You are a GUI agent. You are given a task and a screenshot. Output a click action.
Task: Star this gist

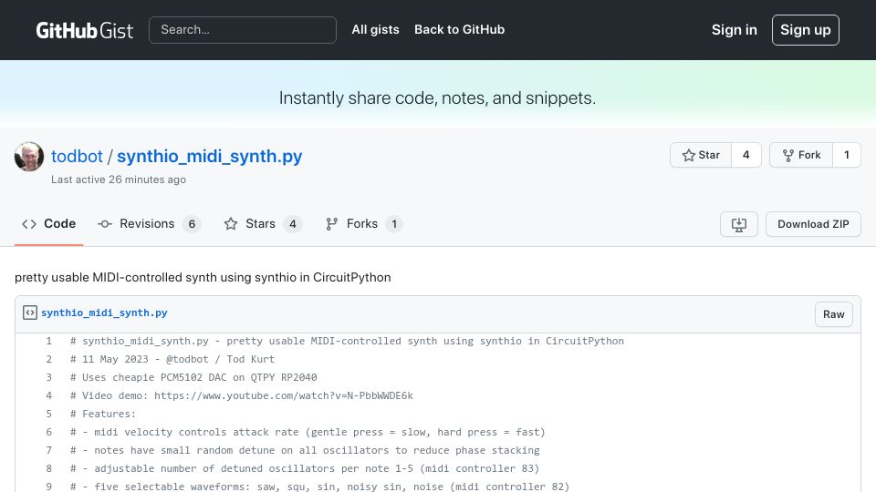pos(701,155)
